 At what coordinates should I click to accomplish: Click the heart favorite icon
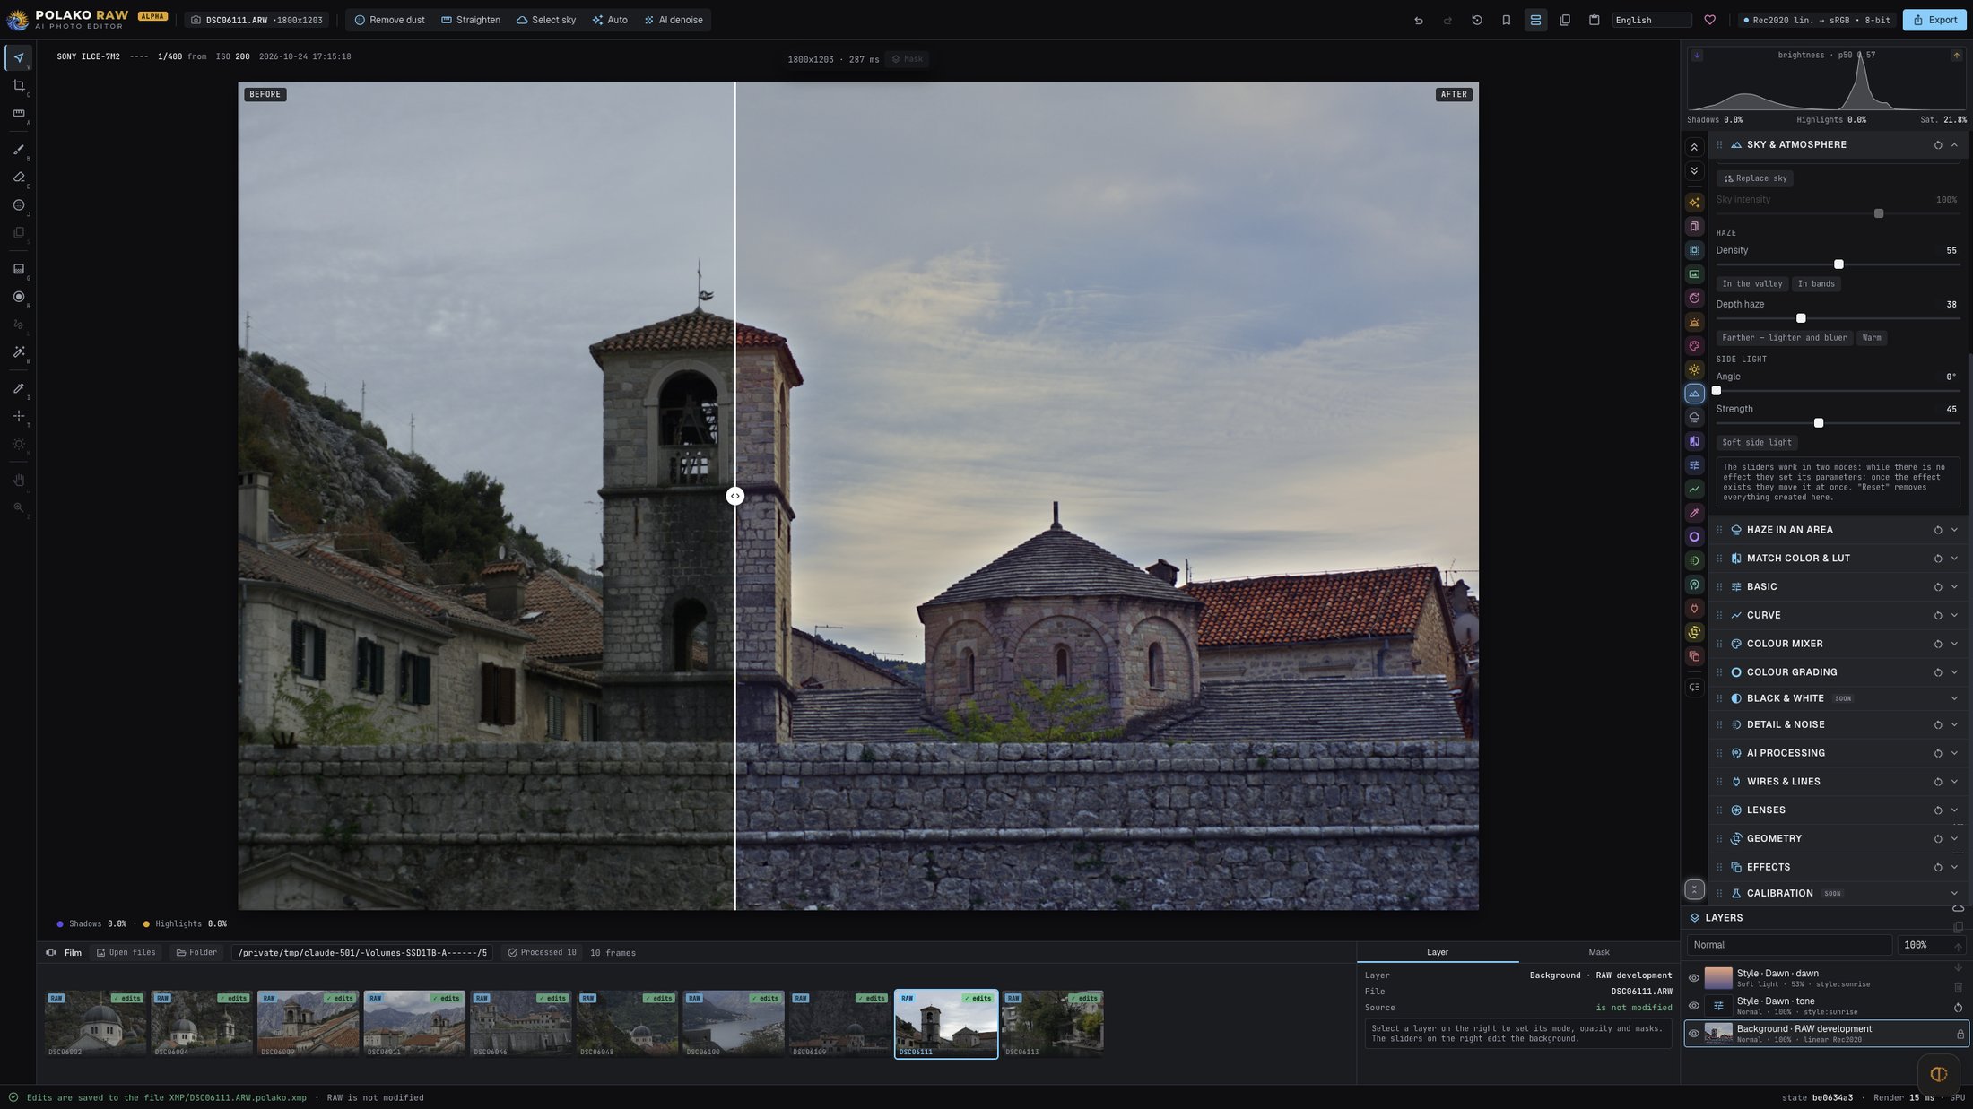1709,20
